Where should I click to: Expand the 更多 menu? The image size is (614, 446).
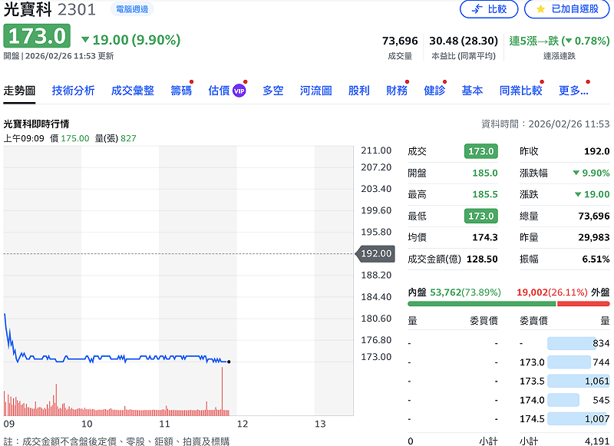573,91
